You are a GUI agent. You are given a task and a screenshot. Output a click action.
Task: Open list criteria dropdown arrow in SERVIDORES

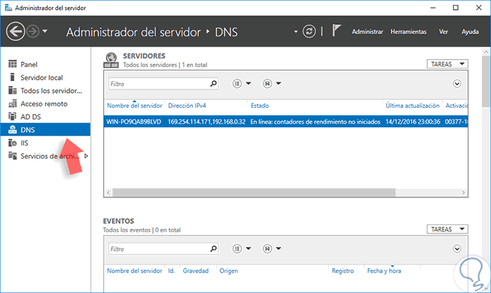[x=248, y=83]
